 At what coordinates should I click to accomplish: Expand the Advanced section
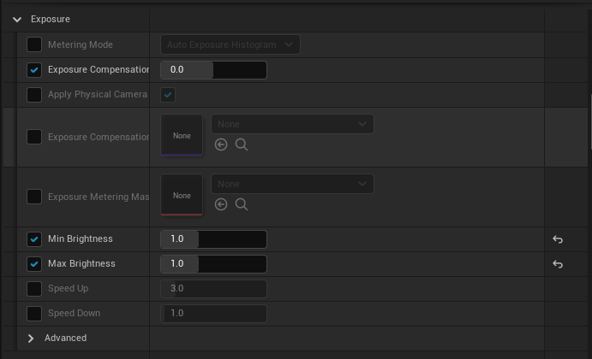(31, 338)
